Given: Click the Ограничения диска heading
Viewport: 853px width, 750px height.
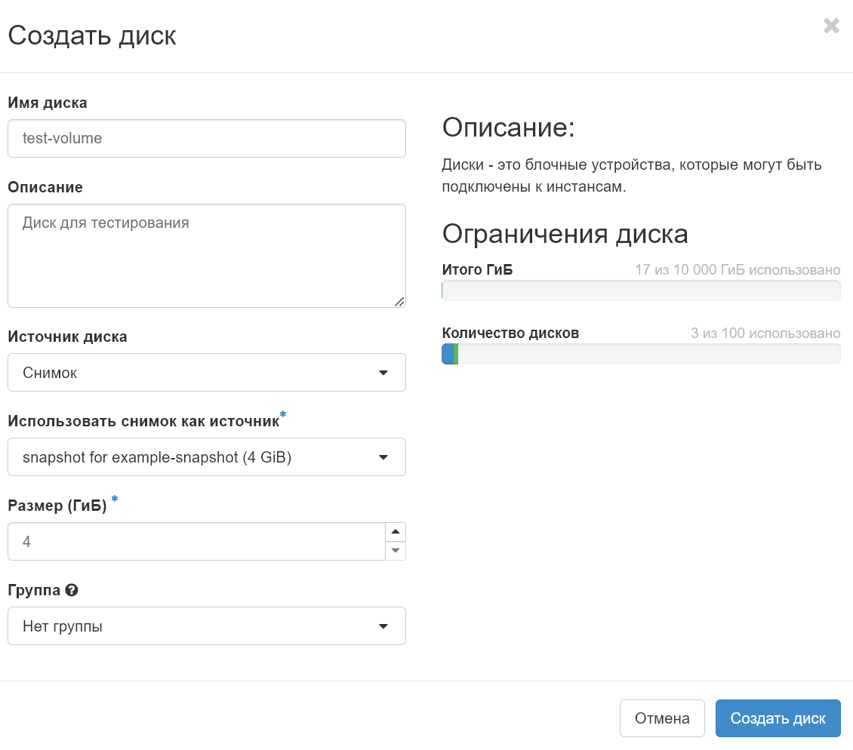Looking at the screenshot, I should point(565,234).
